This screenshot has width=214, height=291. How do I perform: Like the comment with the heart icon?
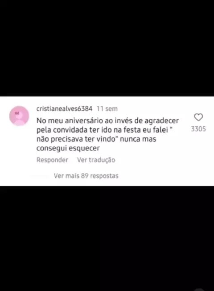[198, 117]
